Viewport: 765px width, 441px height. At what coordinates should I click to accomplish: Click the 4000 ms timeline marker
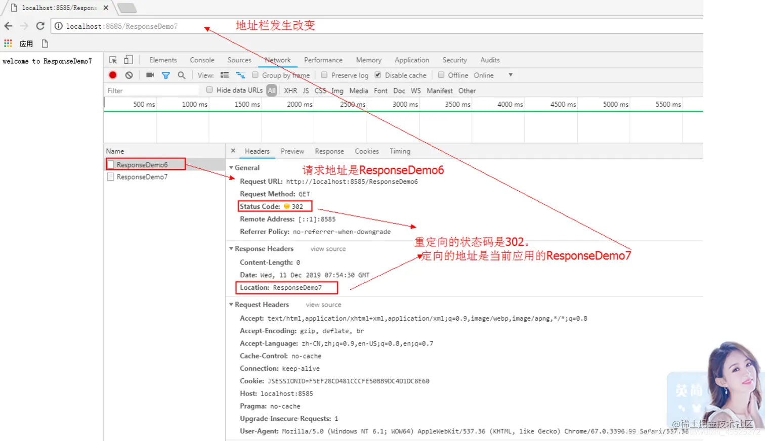pos(510,104)
